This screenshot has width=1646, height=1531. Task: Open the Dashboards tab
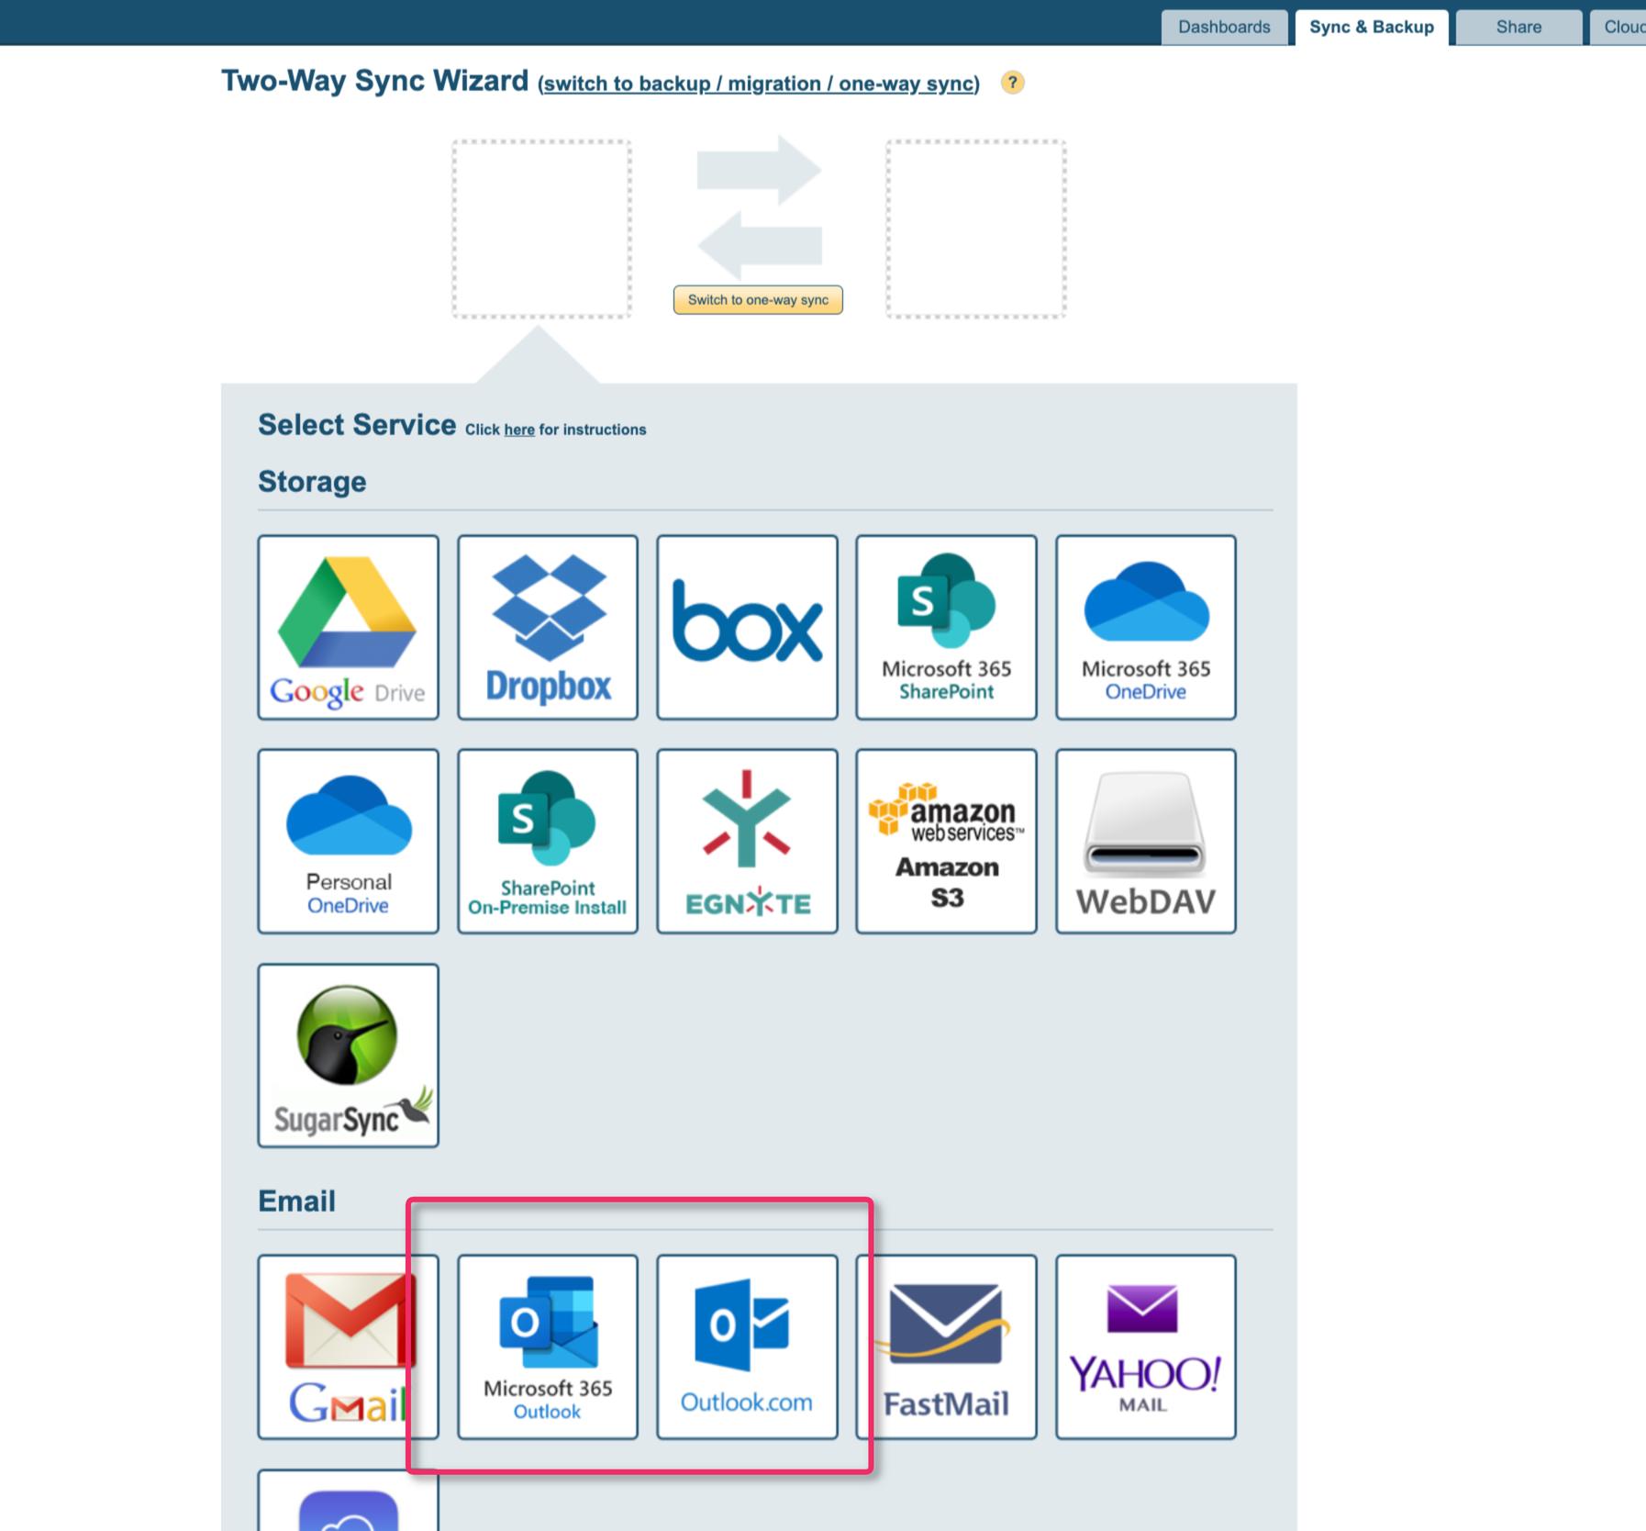pyautogui.click(x=1224, y=27)
